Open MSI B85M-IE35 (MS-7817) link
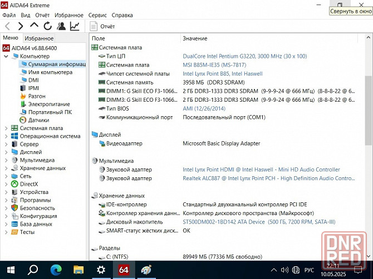This screenshot has height=279, width=373. pos(214,65)
